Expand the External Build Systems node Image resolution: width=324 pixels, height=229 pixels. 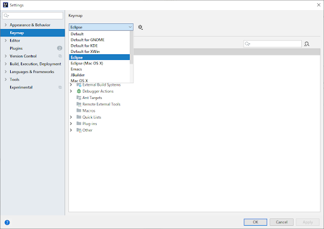[71, 85]
